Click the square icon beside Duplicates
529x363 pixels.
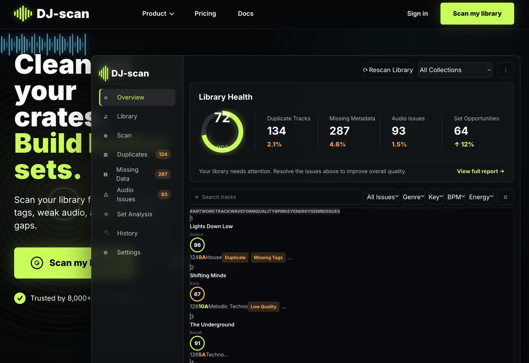click(x=106, y=154)
